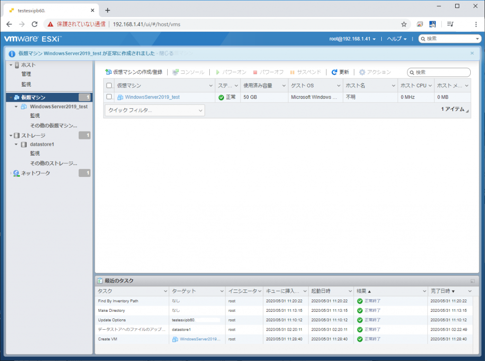Click the 閉じる link in notification banner
This screenshot has height=361, width=485.
[166, 53]
